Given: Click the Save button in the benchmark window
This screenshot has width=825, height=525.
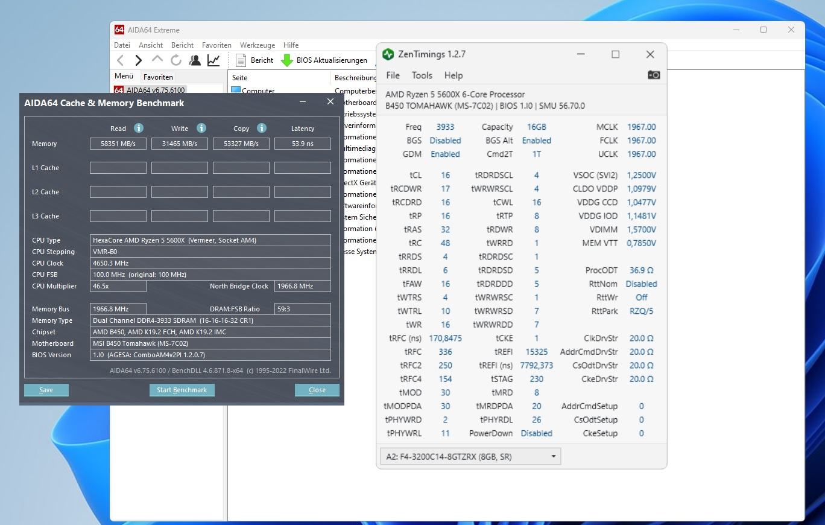Looking at the screenshot, I should tap(46, 390).
